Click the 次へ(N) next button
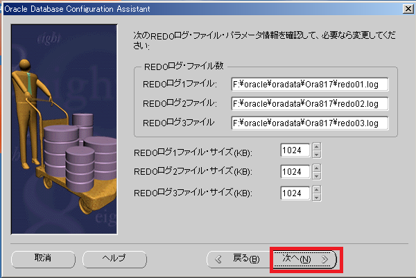The image size is (416, 278). (x=304, y=259)
